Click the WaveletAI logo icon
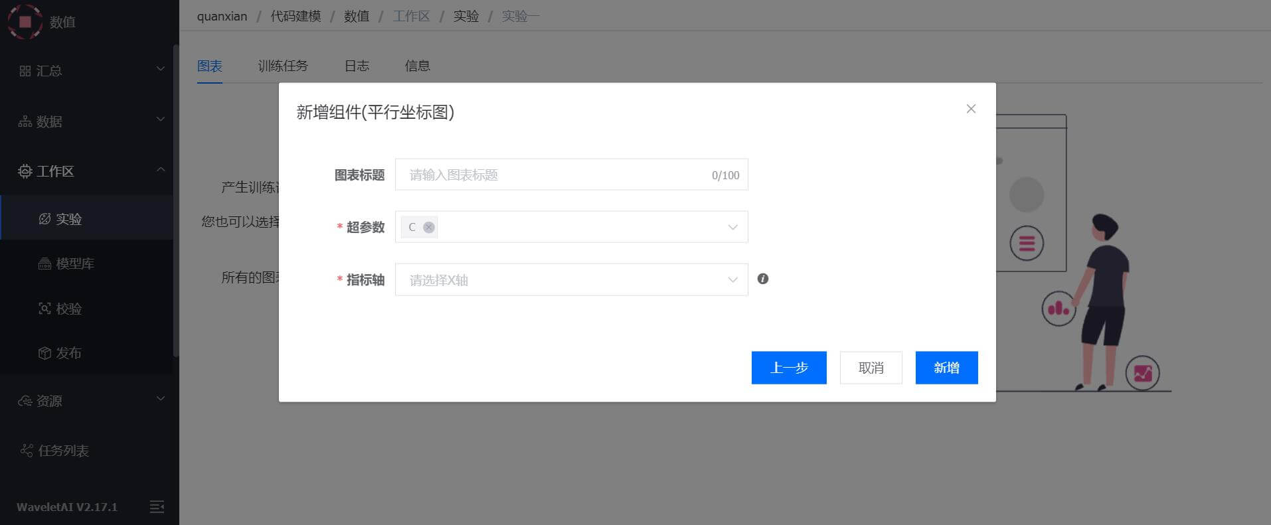The image size is (1271, 525). (x=25, y=21)
